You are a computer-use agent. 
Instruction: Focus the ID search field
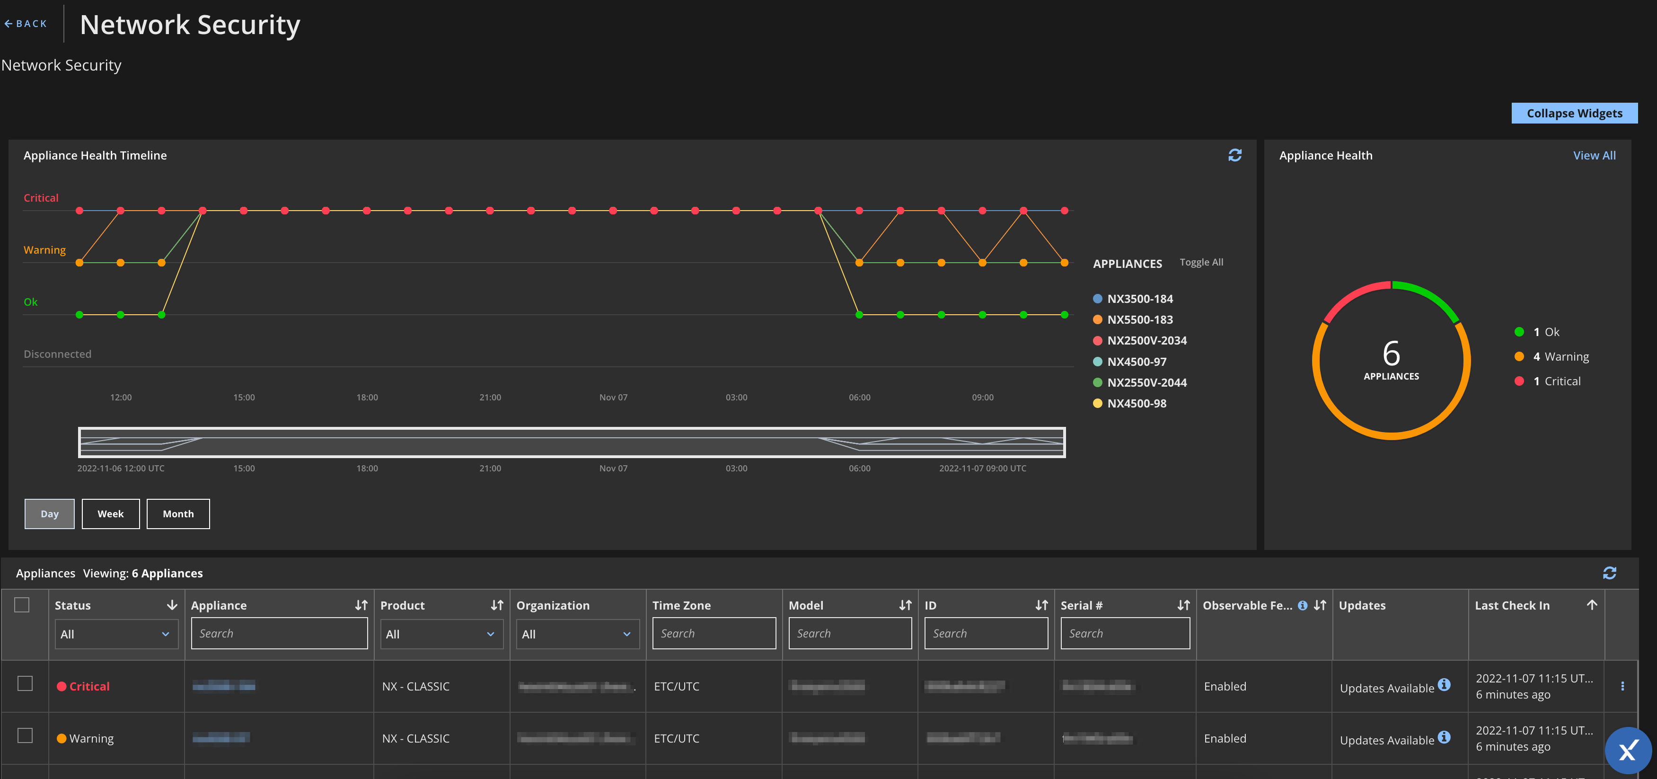tap(986, 633)
